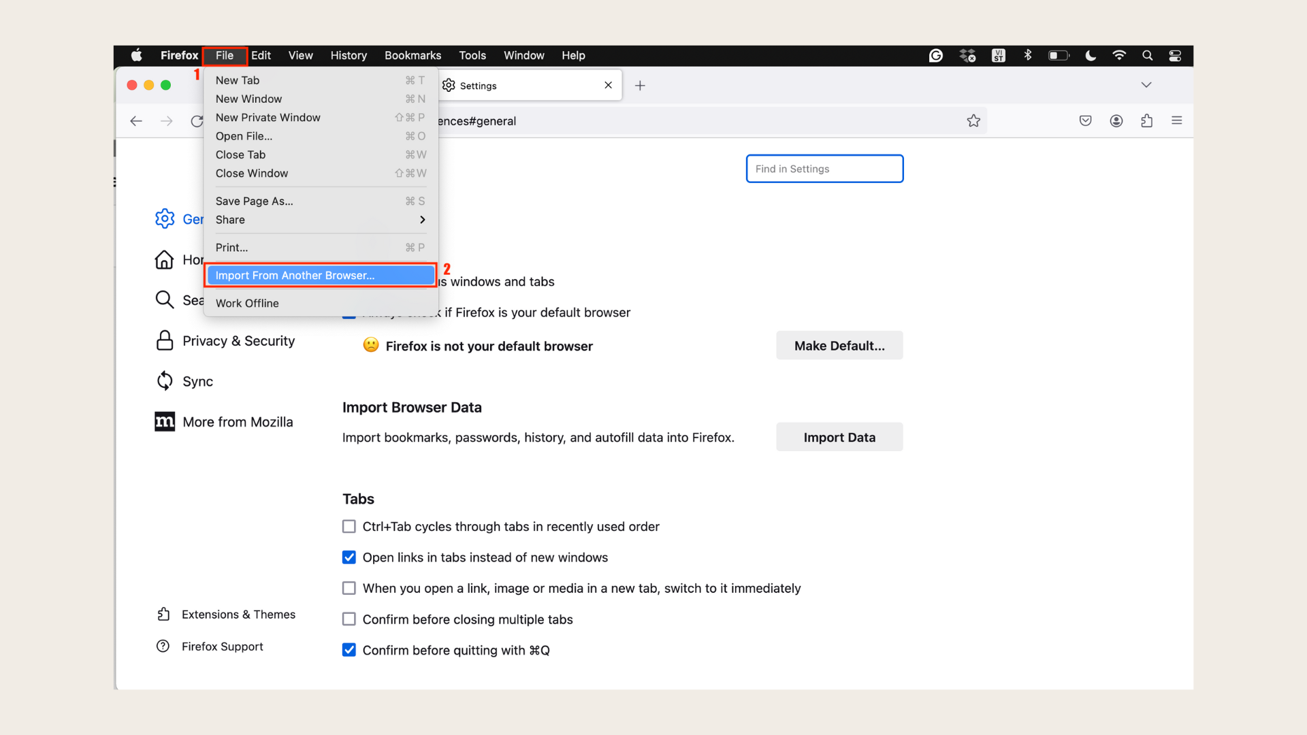Choose New Window menu item
This screenshot has height=735, width=1307.
pyautogui.click(x=321, y=99)
